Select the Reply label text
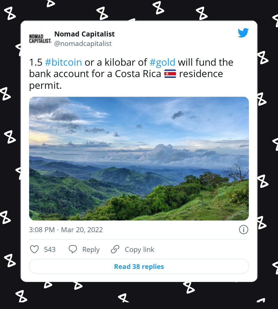 [91, 249]
